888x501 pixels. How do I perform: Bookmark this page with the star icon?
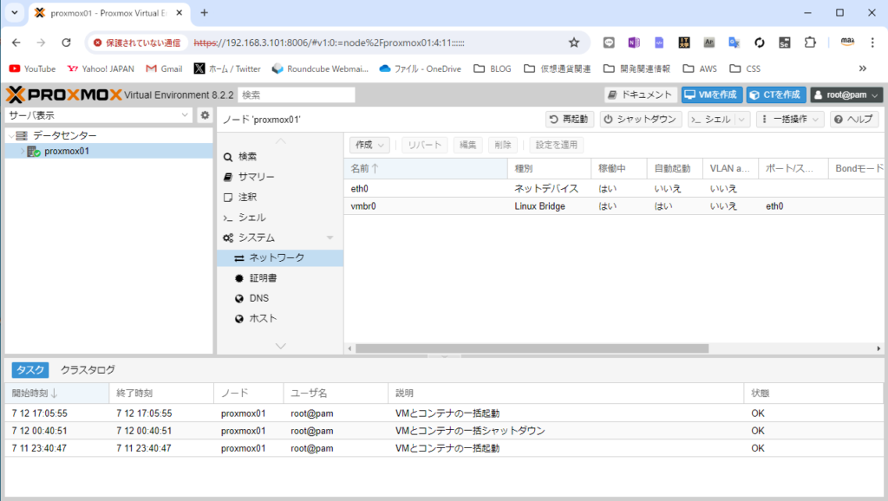[573, 42]
